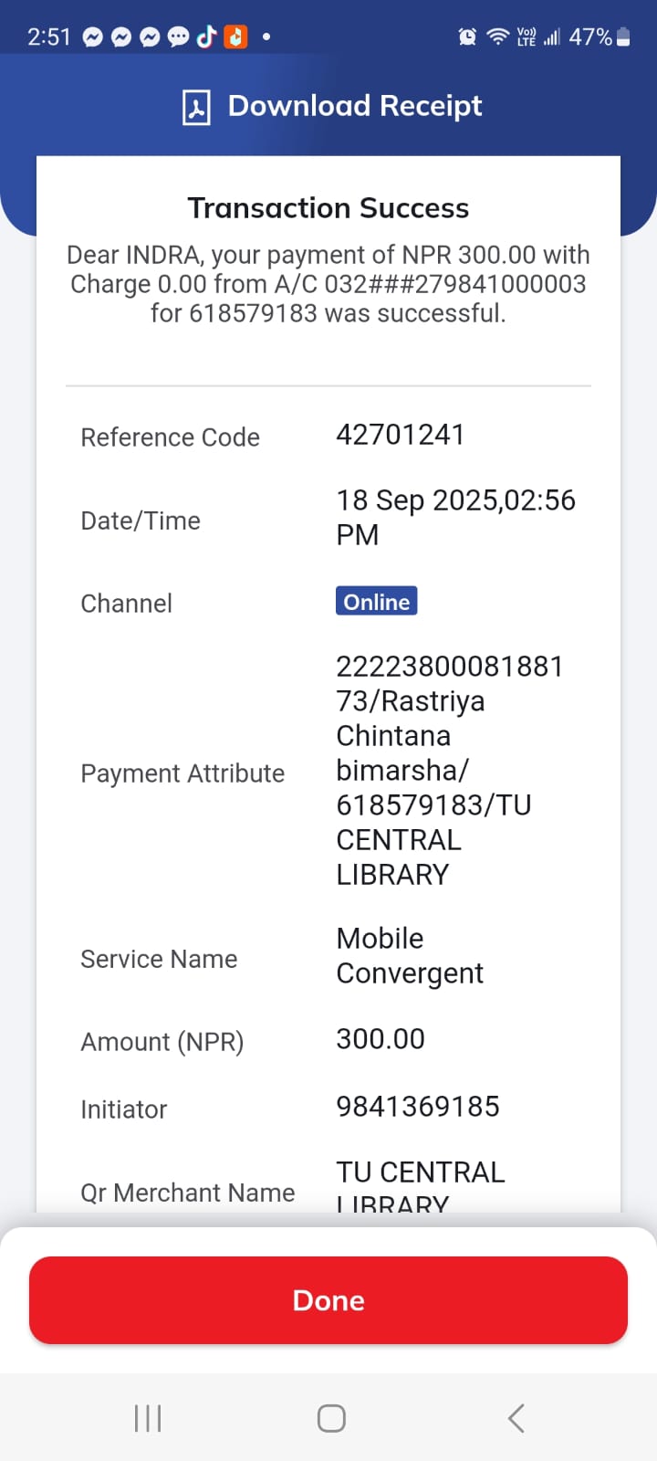Click the Download Receipt label
The width and height of the screenshot is (657, 1461).
pos(355,106)
